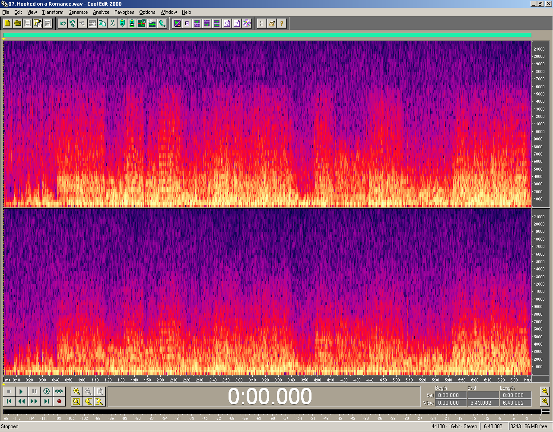Toggle the spectral view toolbar button
This screenshot has height=432, width=553.
[177, 23]
